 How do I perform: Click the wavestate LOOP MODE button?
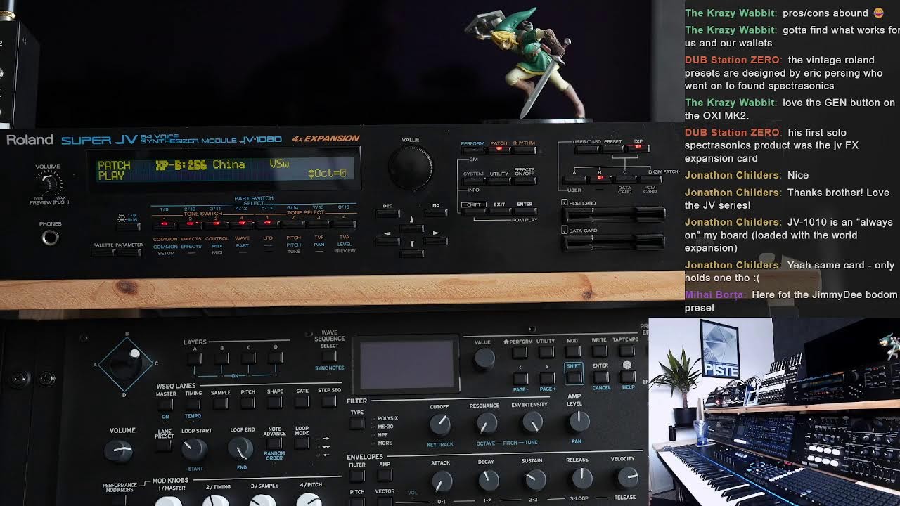coord(302,443)
